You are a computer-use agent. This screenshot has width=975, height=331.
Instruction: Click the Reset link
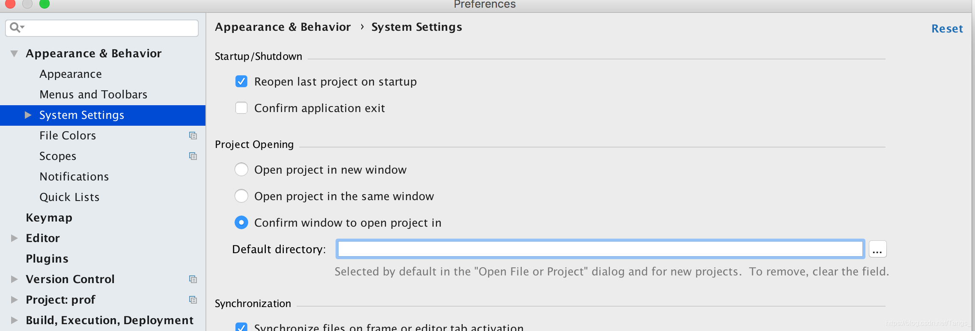947,29
